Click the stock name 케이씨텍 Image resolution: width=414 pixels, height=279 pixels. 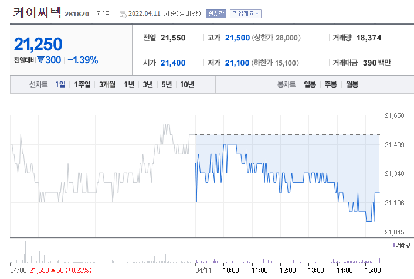[37, 12]
